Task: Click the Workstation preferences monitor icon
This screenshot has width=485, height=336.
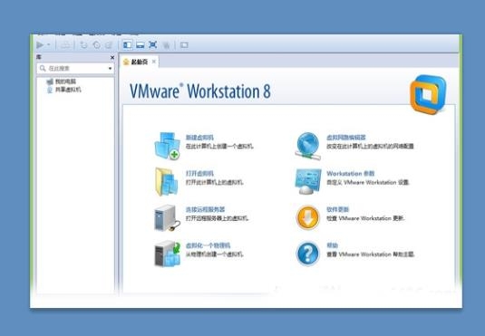Action: coord(308,181)
